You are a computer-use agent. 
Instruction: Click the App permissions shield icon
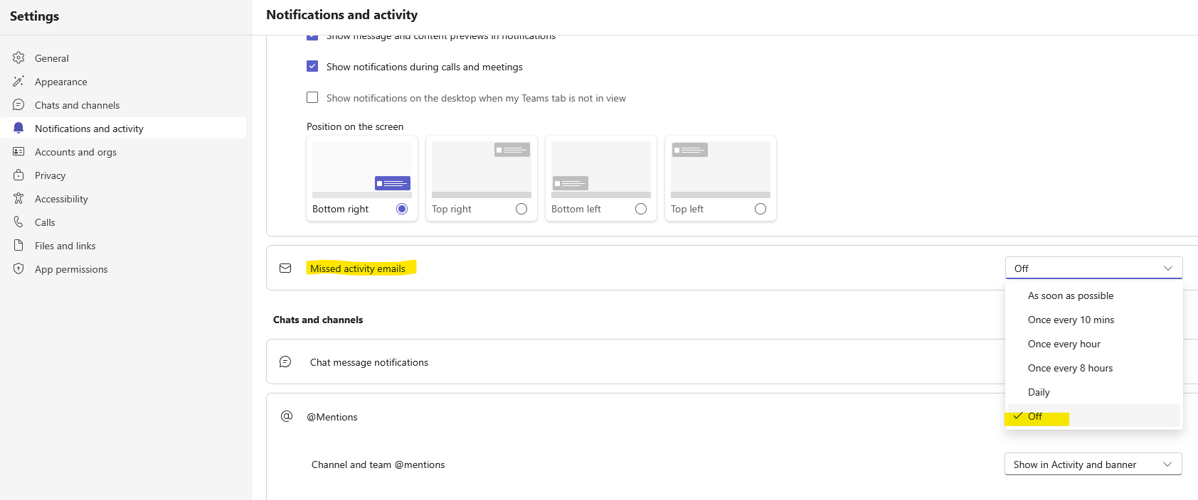pyautogui.click(x=18, y=269)
